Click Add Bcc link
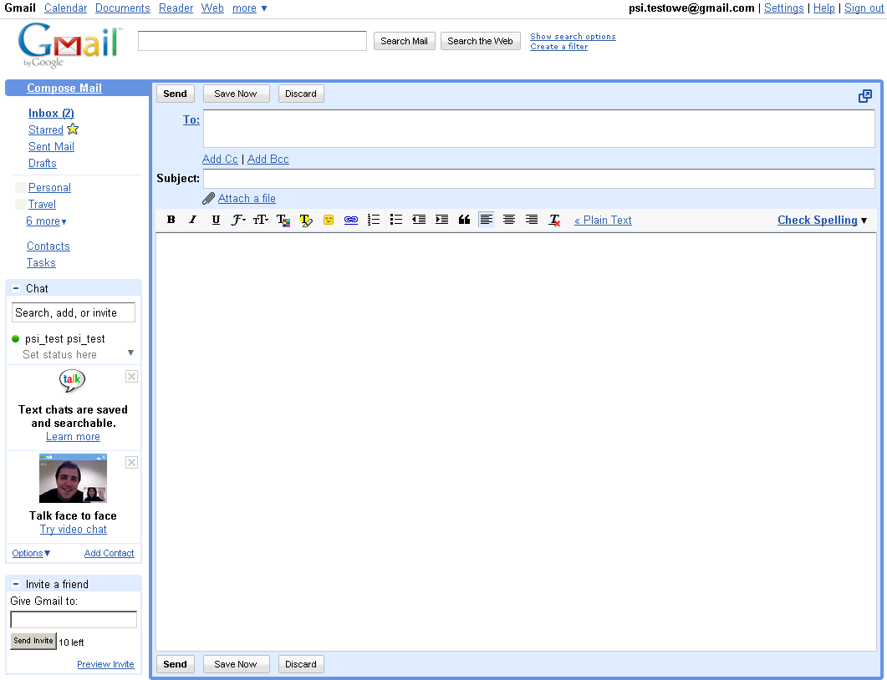Viewport: 887px width, 680px height. point(268,160)
